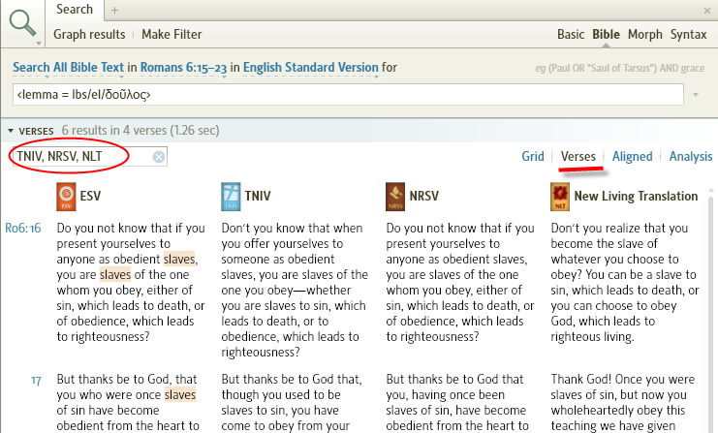Click the TNIV column title
Image resolution: width=718 pixels, height=433 pixels.
tap(258, 197)
